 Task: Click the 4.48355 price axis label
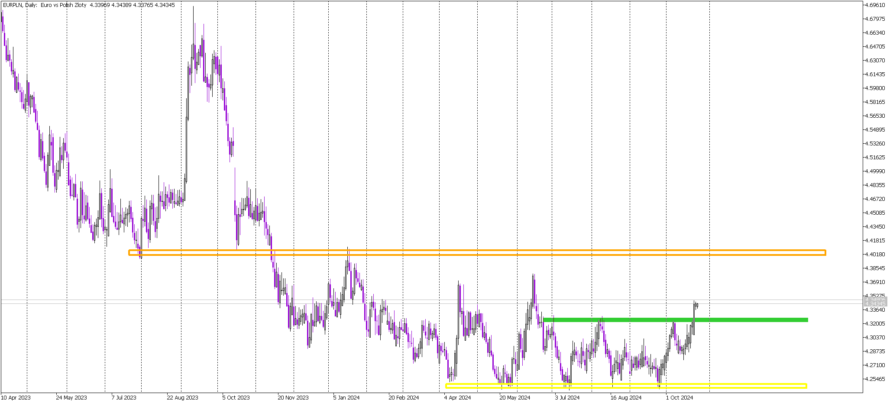pyautogui.click(x=875, y=185)
